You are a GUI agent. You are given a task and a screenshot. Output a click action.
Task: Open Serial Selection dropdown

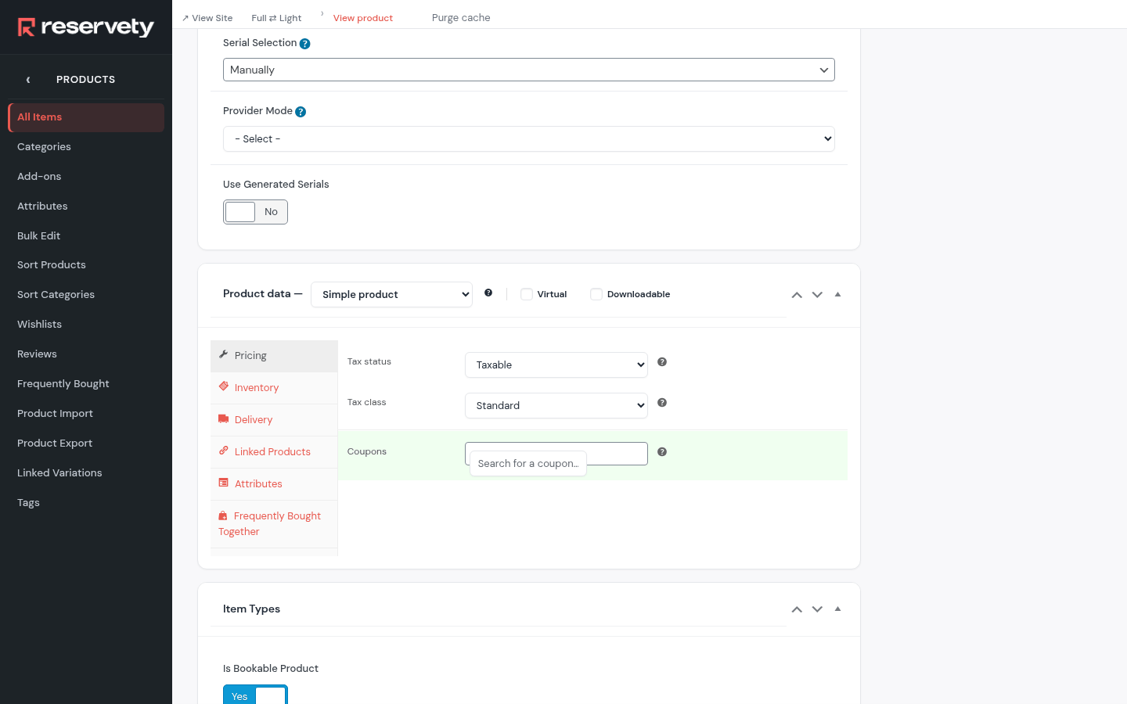[529, 70]
